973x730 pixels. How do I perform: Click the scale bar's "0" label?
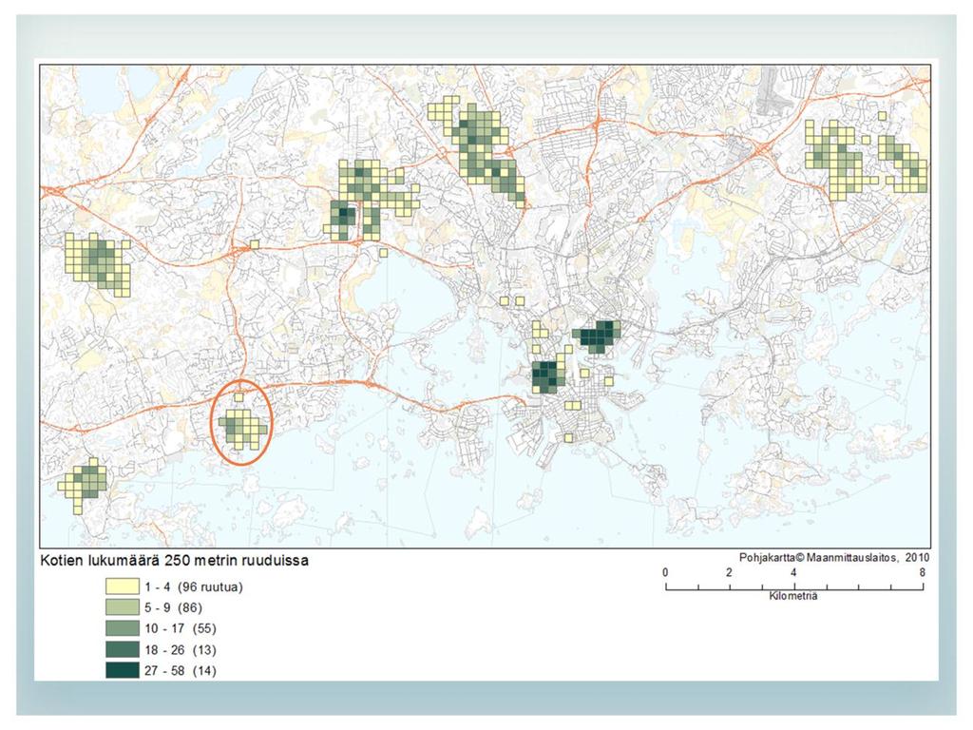(665, 572)
